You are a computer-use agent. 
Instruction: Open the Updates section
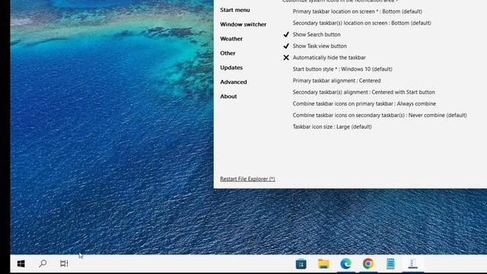tap(231, 68)
